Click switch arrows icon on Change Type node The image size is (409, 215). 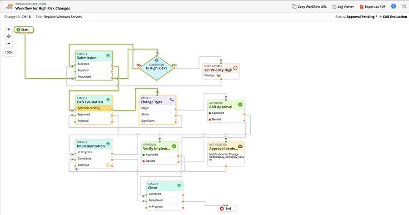(172, 100)
